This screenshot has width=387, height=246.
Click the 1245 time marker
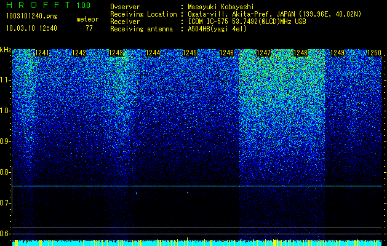[x=190, y=53]
